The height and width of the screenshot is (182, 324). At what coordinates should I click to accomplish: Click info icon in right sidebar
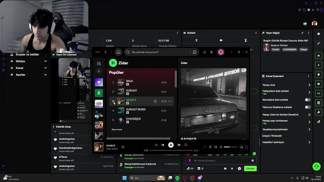coord(318,34)
